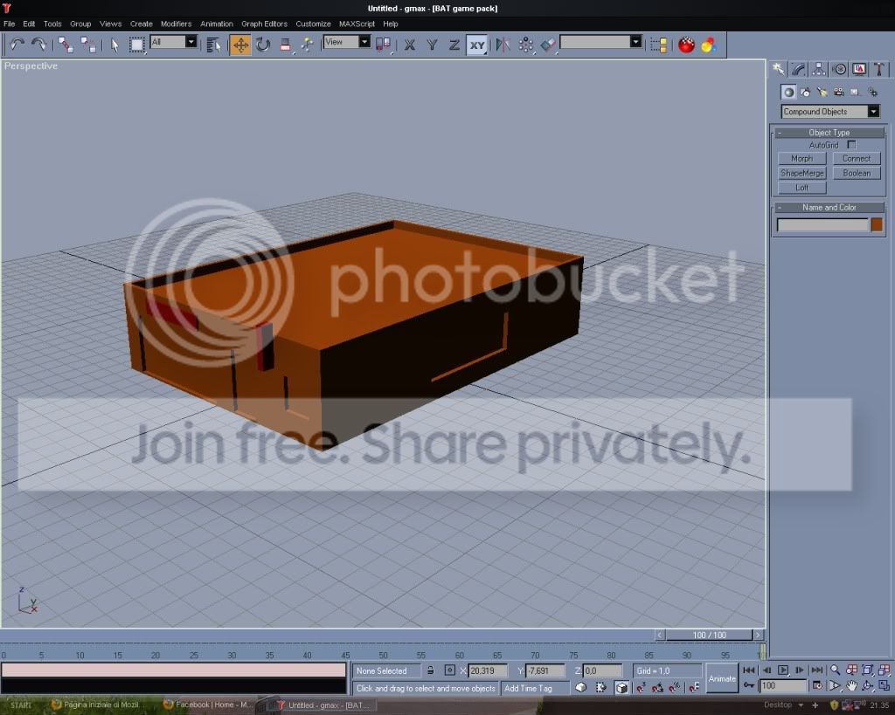The width and height of the screenshot is (895, 715).
Task: Click the Loft button
Action: (802, 188)
